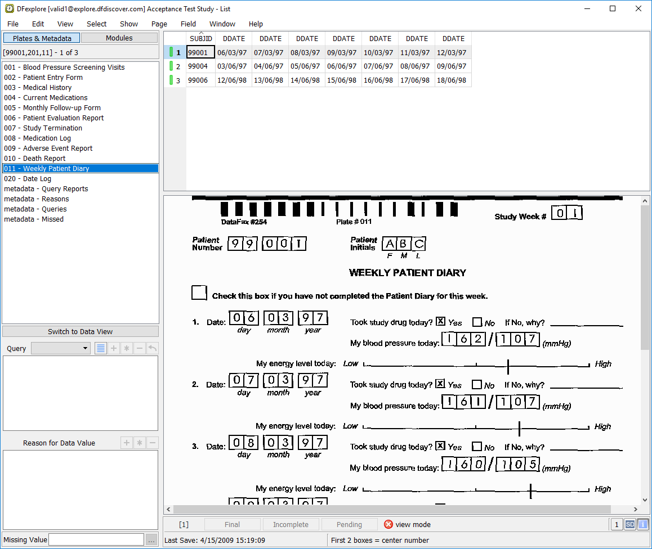Select '004 - Current Medications' in plate list
Viewport: 652px width, 549px height.
point(46,98)
